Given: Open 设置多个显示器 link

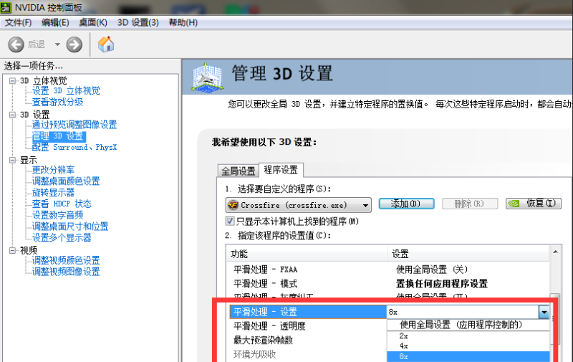Looking at the screenshot, I should click(x=62, y=238).
